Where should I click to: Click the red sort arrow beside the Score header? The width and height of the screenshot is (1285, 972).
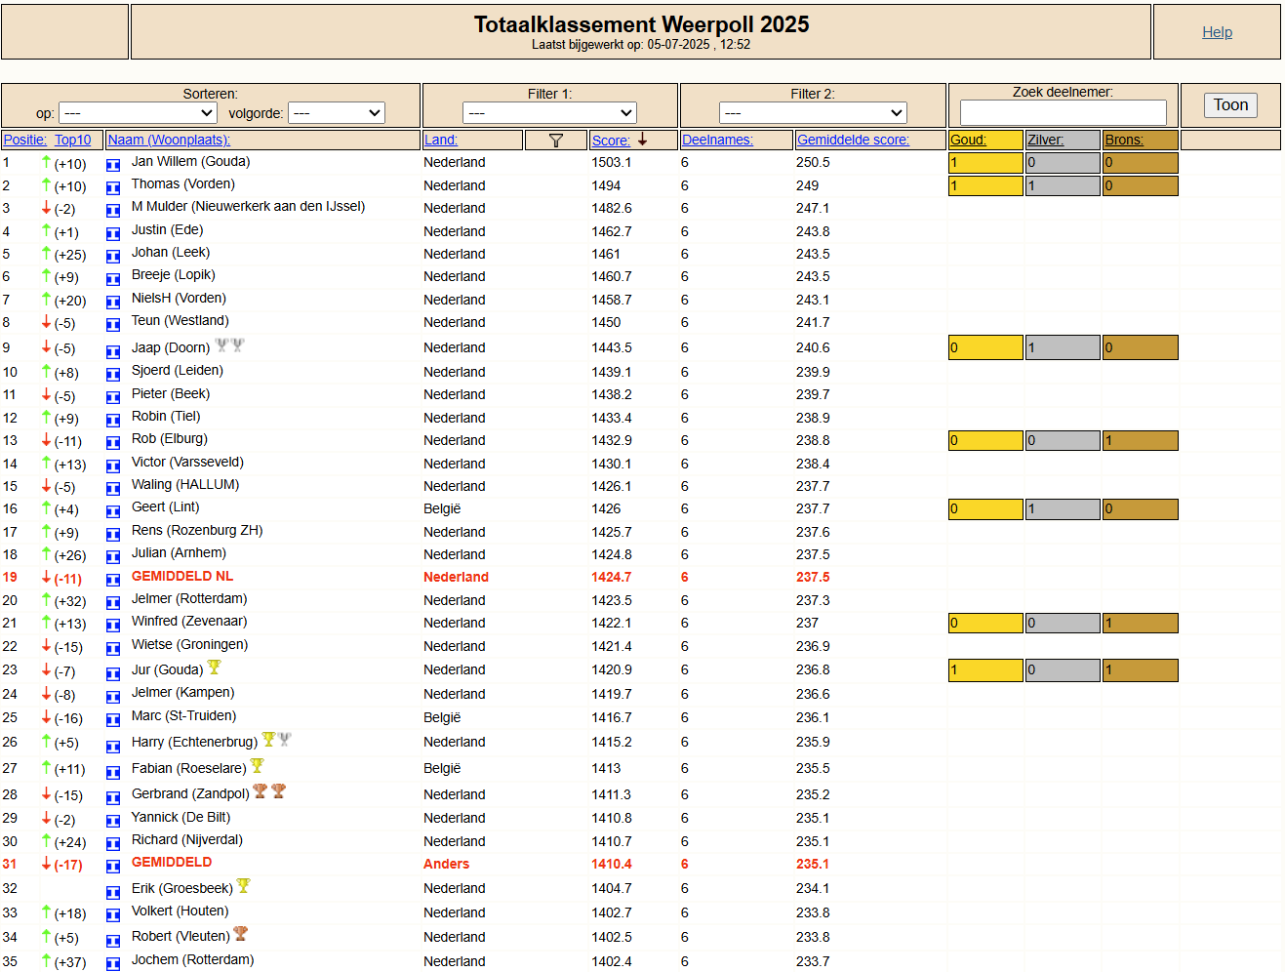tap(643, 140)
